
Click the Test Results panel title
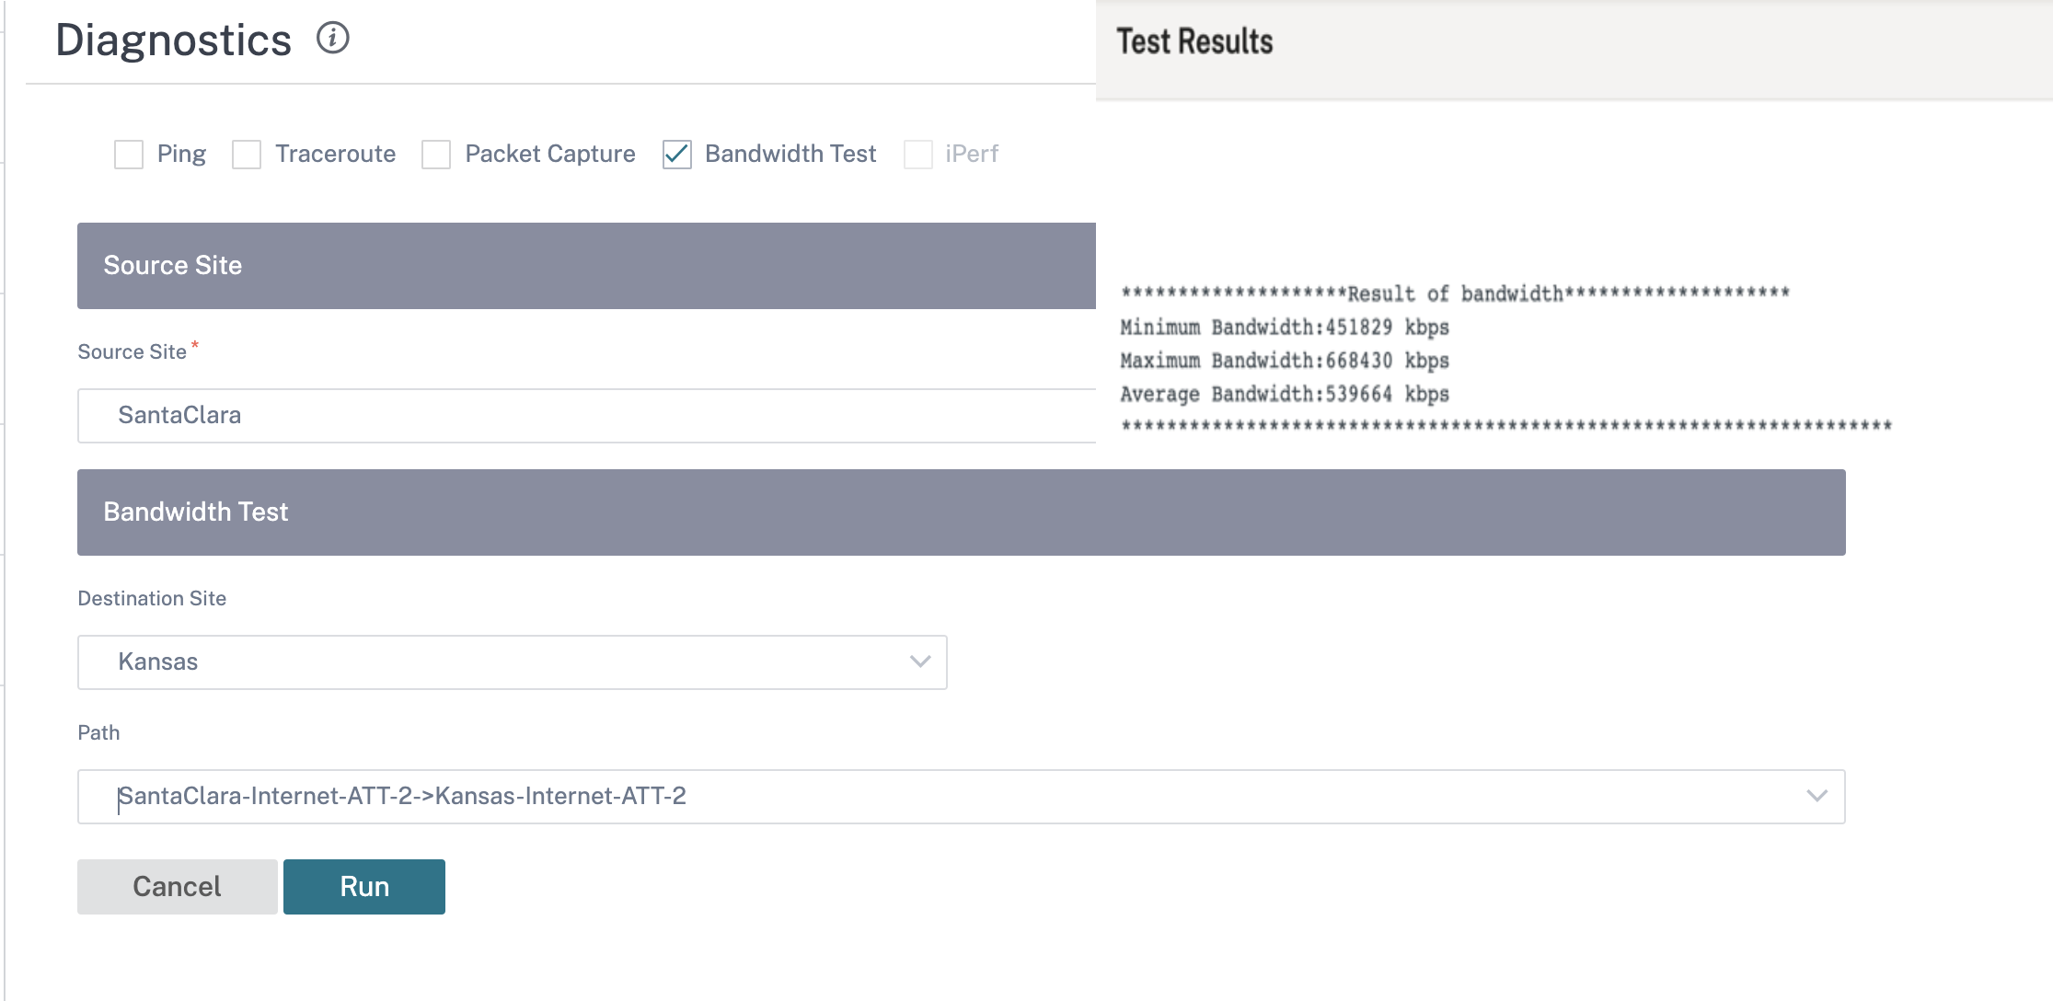click(x=1194, y=41)
